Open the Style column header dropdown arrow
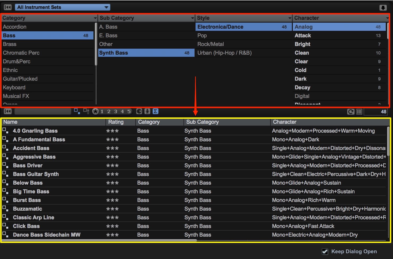This screenshot has height=259, width=393. 290,18
